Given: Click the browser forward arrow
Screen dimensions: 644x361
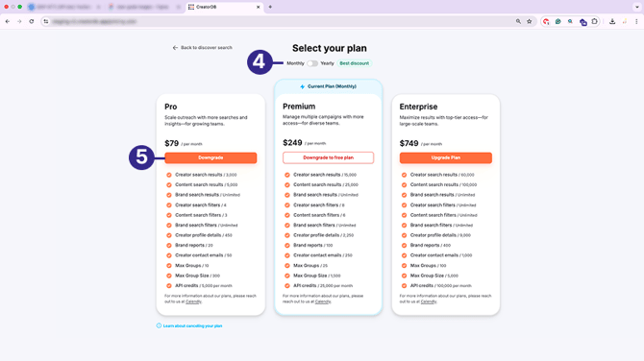Looking at the screenshot, I should point(19,21).
